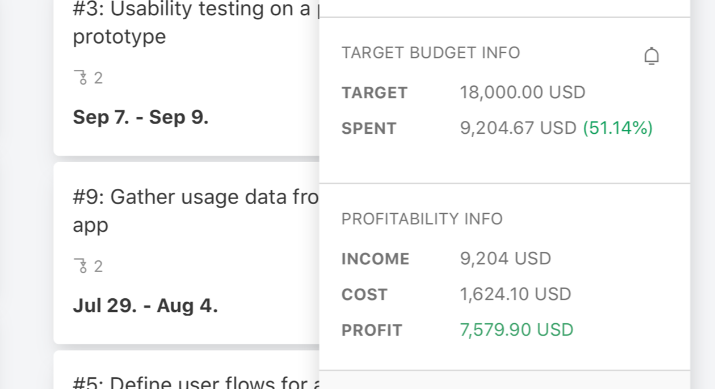Screen dimensions: 715x389
Task: Click the subtask icon on card #3
Action: pyautogui.click(x=82, y=78)
